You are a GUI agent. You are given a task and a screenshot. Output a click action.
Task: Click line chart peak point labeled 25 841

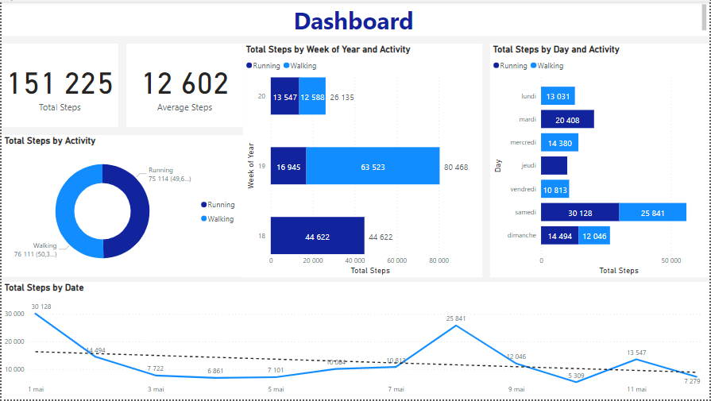point(455,326)
